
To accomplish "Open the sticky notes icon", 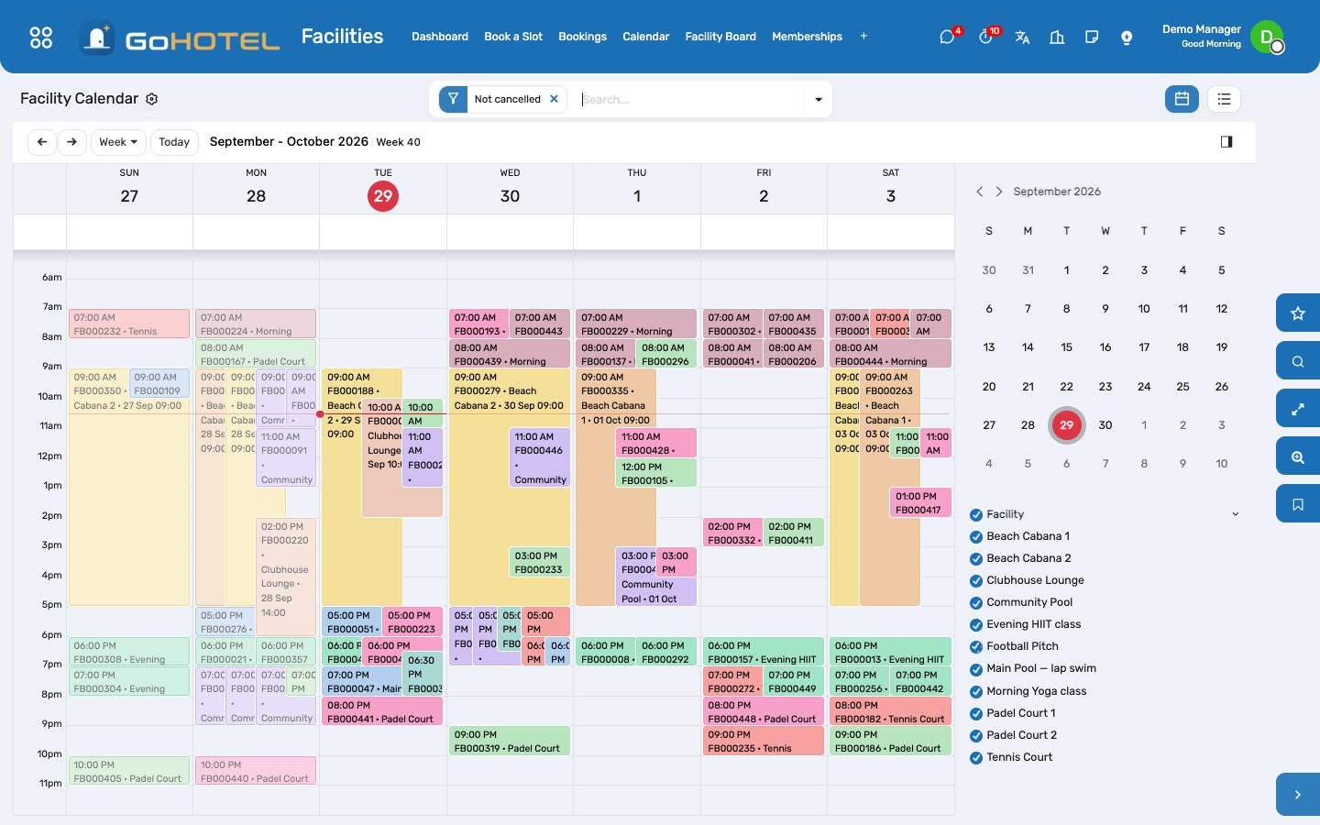I will click(1092, 37).
